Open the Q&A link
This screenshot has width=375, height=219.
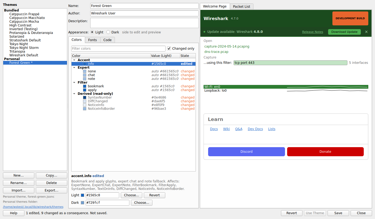[x=239, y=129]
